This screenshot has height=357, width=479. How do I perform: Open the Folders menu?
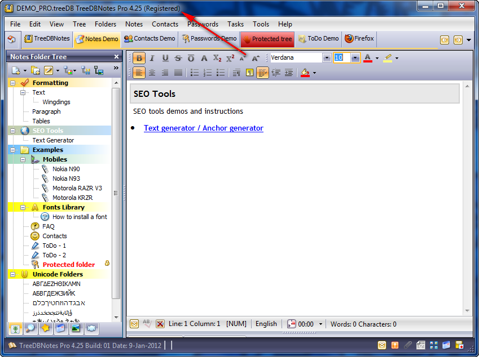click(106, 24)
